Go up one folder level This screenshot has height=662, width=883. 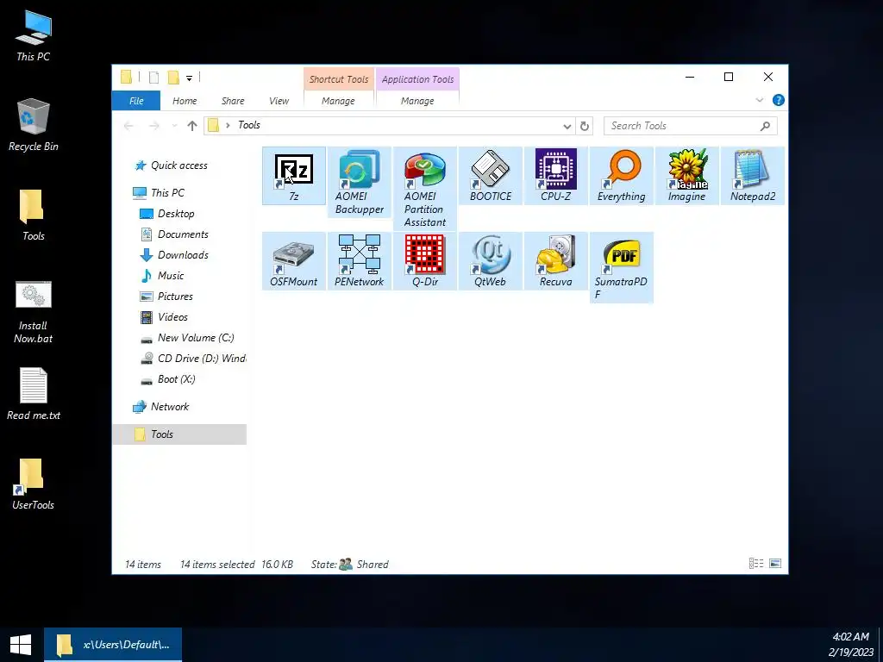(192, 126)
